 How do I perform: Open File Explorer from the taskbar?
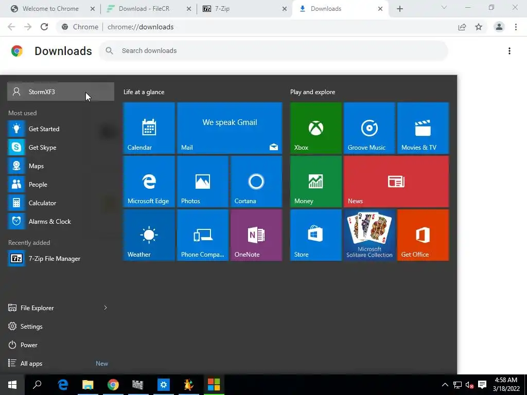87,385
